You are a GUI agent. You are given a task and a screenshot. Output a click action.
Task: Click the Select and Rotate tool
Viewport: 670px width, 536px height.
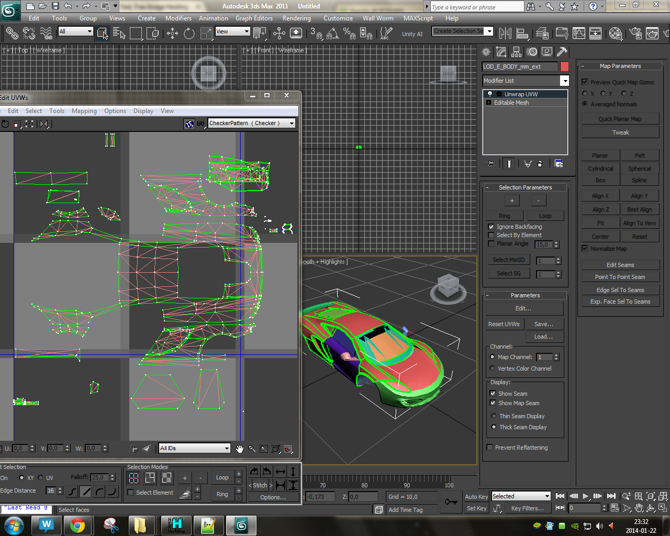[x=189, y=34]
